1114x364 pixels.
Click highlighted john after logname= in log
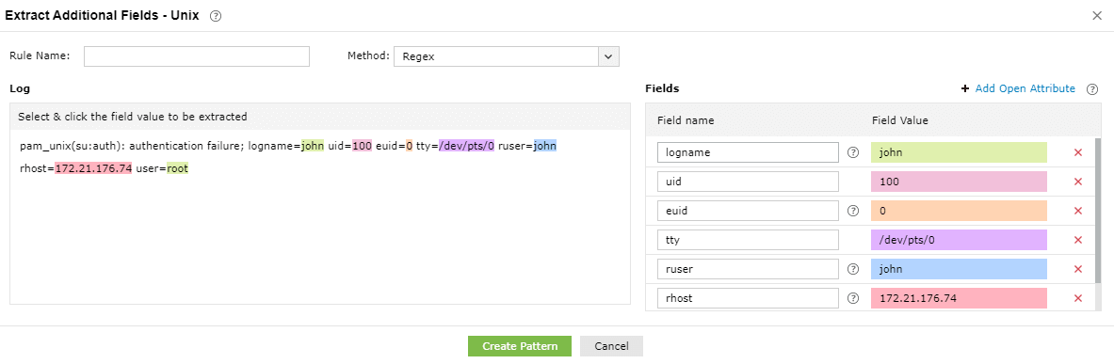coord(313,146)
